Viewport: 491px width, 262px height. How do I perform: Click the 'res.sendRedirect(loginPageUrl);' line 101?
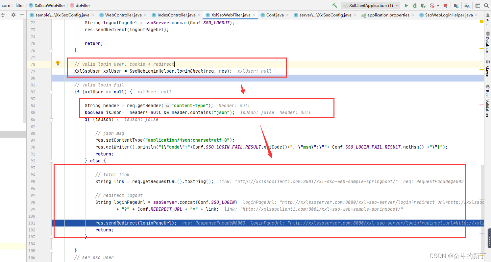[x=136, y=223]
